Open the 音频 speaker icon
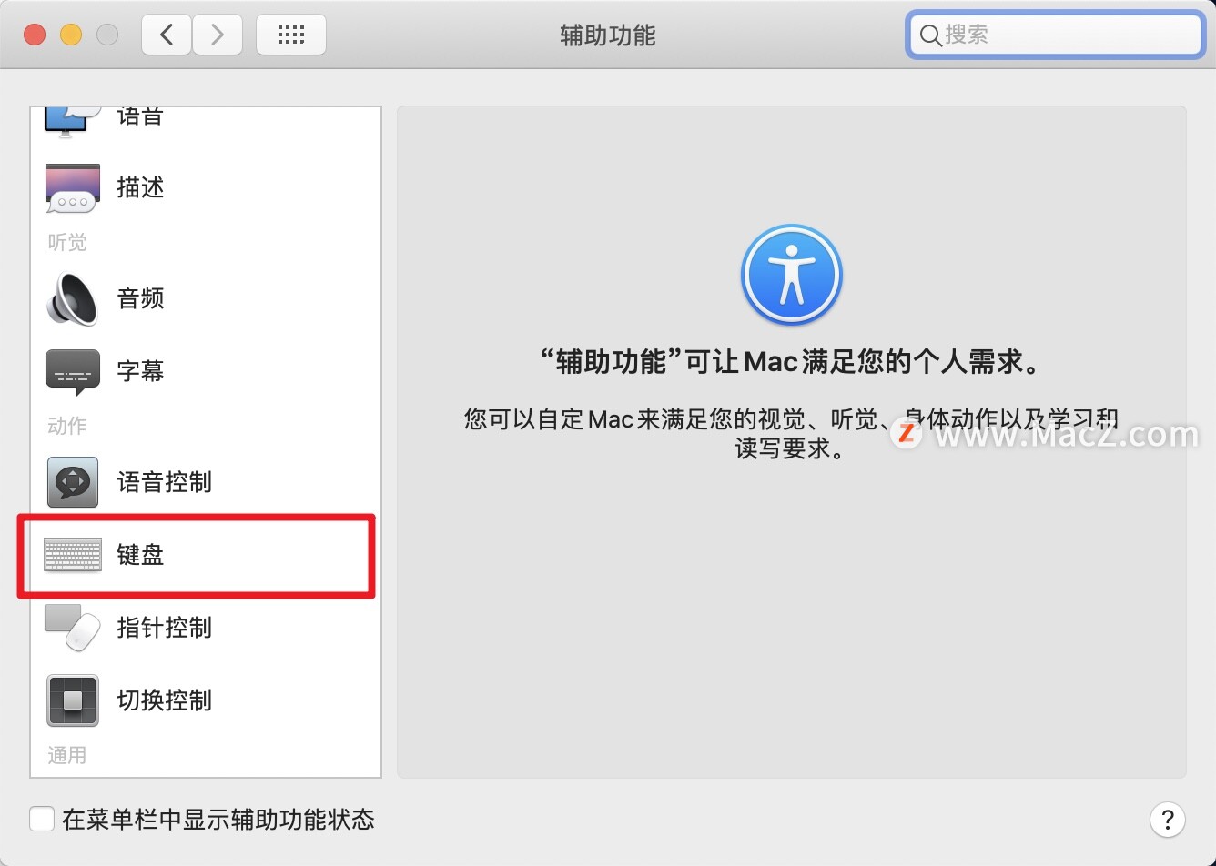1216x866 pixels. [x=72, y=298]
